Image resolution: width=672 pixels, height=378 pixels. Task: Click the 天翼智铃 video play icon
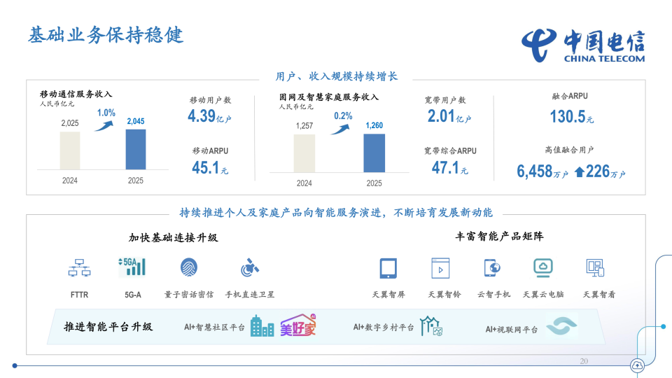click(x=440, y=268)
